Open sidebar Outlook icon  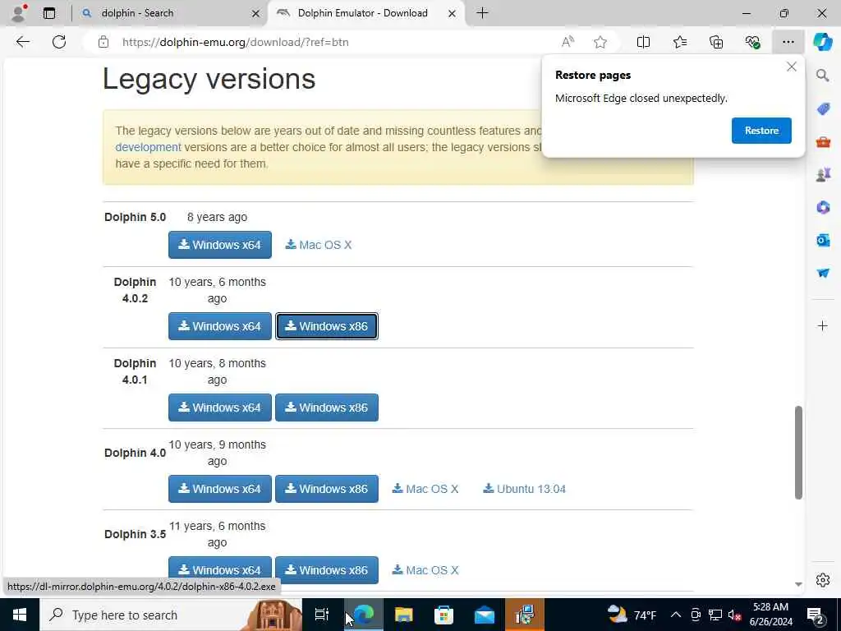click(x=823, y=240)
